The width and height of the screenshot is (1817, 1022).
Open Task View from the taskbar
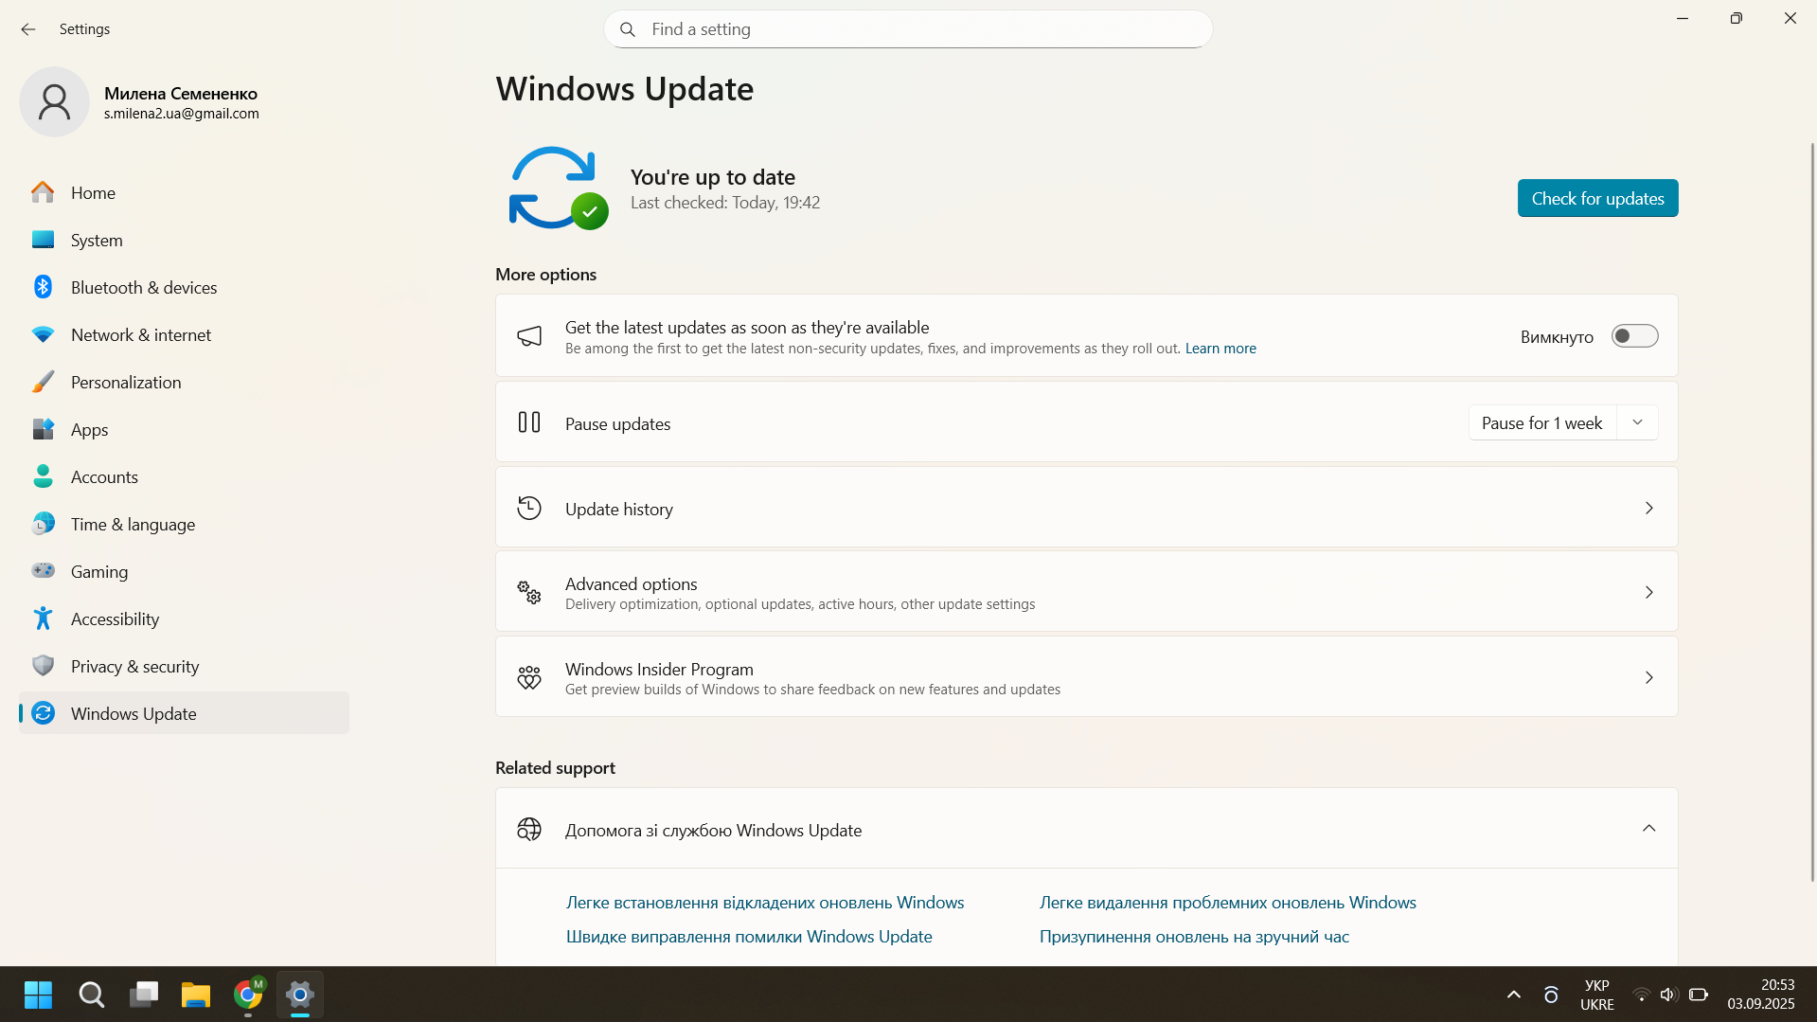(x=144, y=995)
